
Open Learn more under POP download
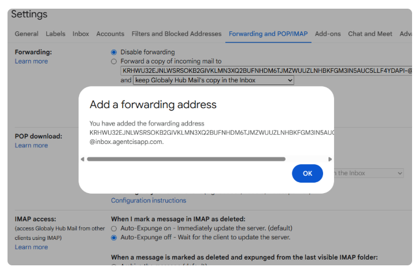click(x=31, y=146)
